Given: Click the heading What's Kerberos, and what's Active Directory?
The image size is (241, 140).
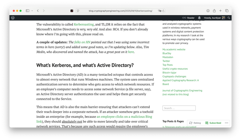Looking at the screenshot, I should pyautogui.click(x=85, y=65).
